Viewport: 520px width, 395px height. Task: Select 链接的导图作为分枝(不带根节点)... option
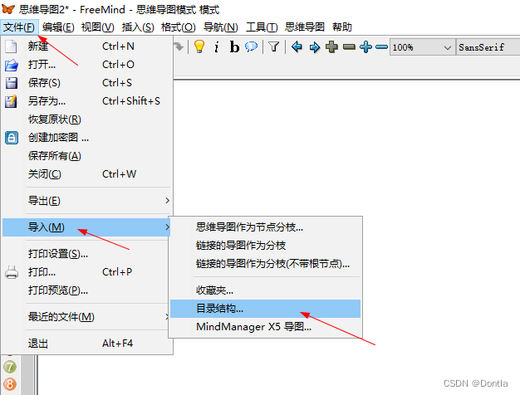[x=265, y=264]
